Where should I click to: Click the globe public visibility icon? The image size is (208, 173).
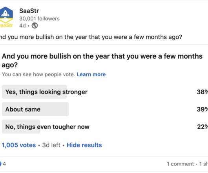pos(35,25)
